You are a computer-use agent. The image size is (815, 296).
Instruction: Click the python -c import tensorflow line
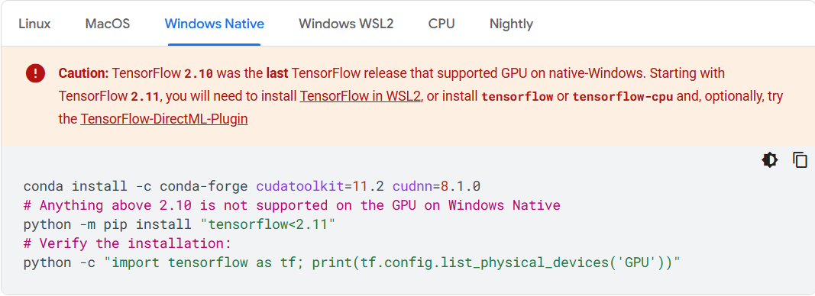[x=352, y=262]
